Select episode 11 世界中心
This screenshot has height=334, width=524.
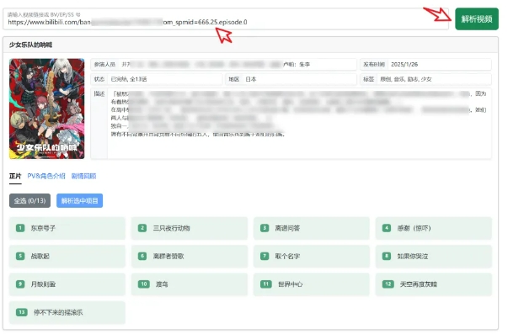click(x=312, y=284)
